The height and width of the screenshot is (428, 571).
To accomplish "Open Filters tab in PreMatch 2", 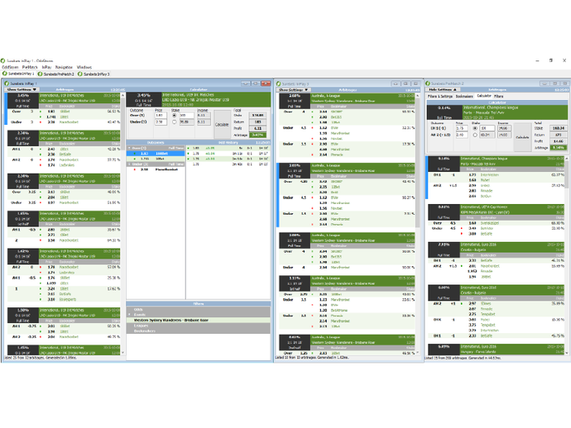I will pyautogui.click(x=498, y=96).
